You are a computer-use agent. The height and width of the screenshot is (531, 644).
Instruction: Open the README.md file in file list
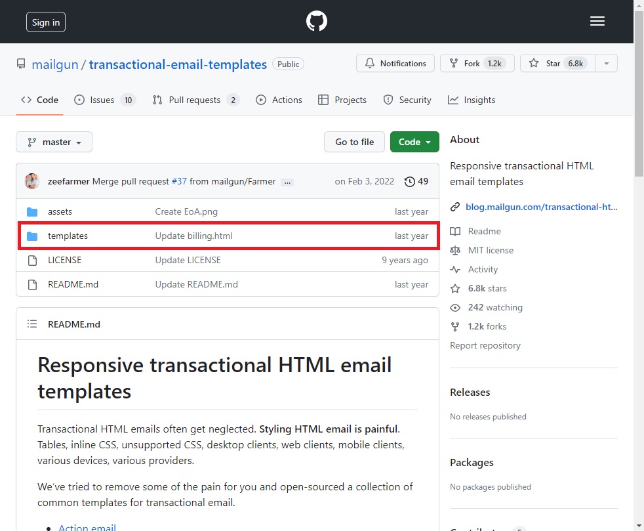[x=73, y=284]
